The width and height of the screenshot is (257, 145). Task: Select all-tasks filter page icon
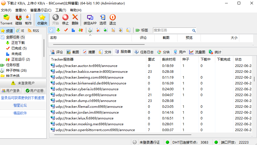click(x=51, y=30)
